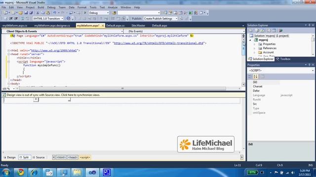Click the View Code icon in Solution Explorer

[269, 30]
